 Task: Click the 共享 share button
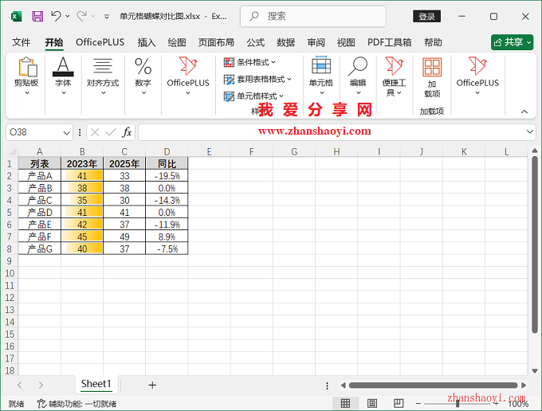pos(512,42)
